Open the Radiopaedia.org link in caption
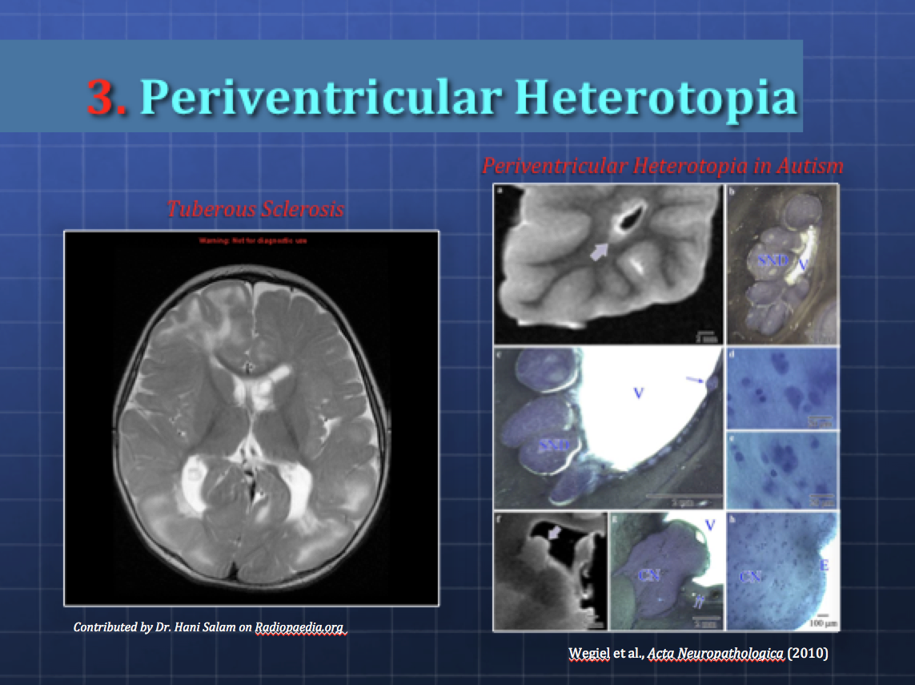Viewport: 915px width, 685px height. [300, 627]
